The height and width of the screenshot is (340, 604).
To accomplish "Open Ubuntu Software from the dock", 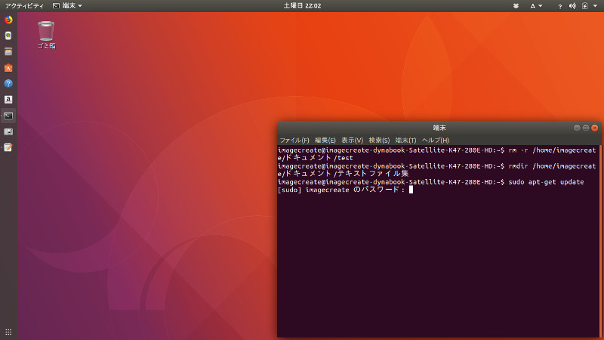I will pos(8,68).
